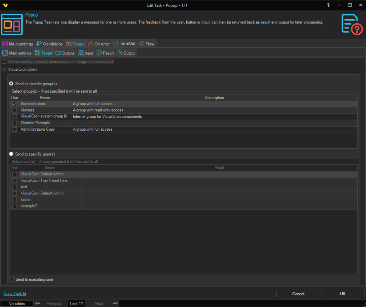The width and height of the screenshot is (366, 307).
Task: Click the next task right arrow icon
Action: coord(116,303)
